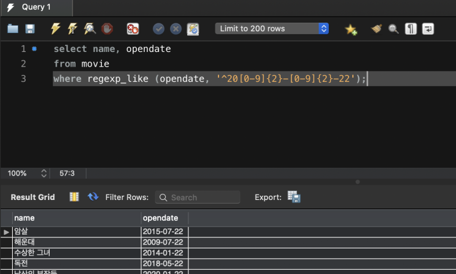Select the 2014-01-22 cell
The width and height of the screenshot is (456, 274).
[x=164, y=253]
